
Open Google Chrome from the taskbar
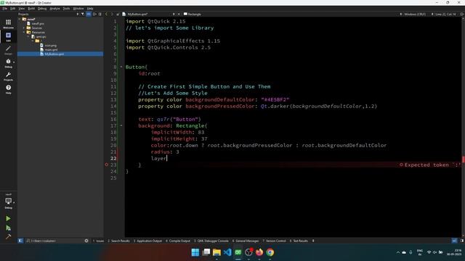270,252
